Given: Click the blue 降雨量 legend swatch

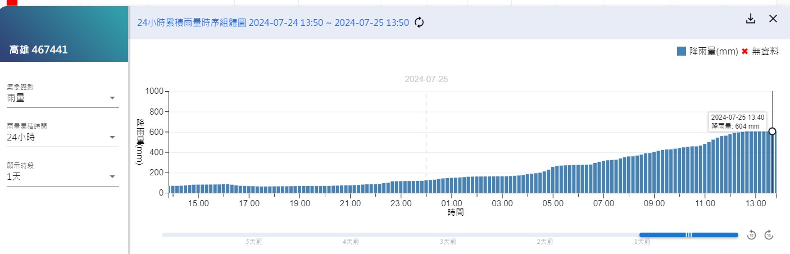Looking at the screenshot, I should coord(682,51).
